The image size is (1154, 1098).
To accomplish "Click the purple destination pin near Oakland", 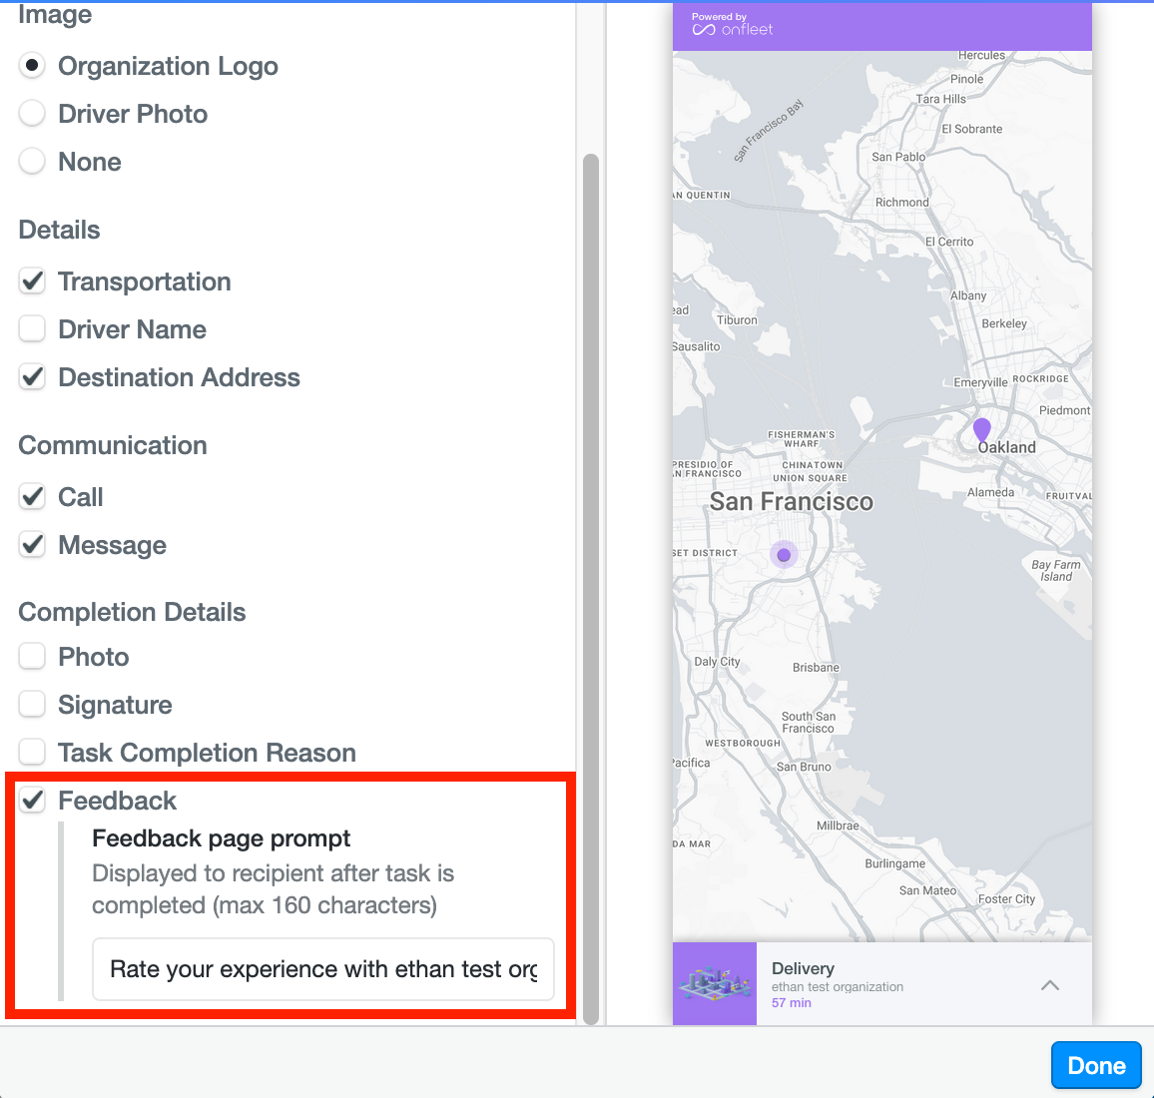I will [982, 430].
